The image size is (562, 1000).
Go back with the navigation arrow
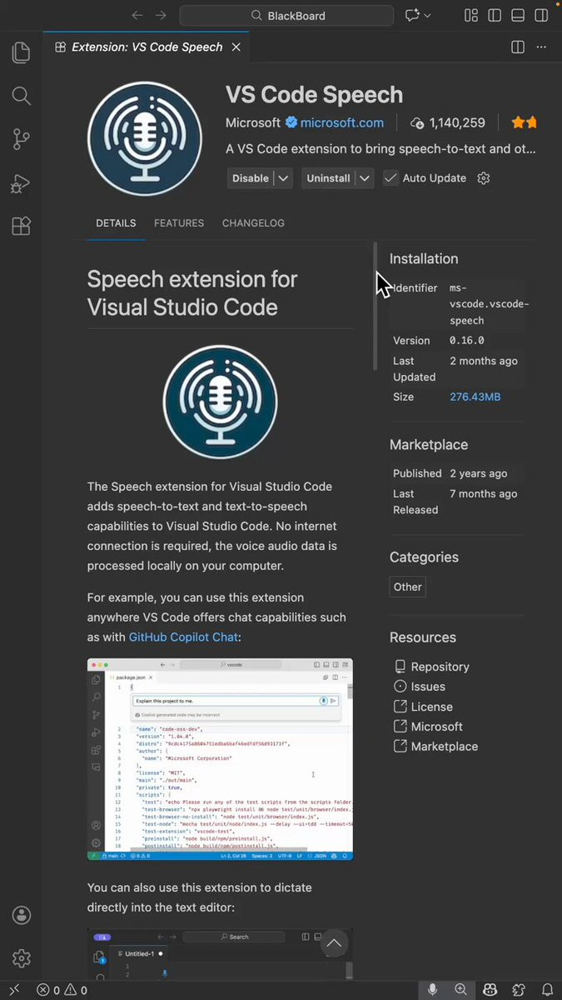click(x=137, y=15)
